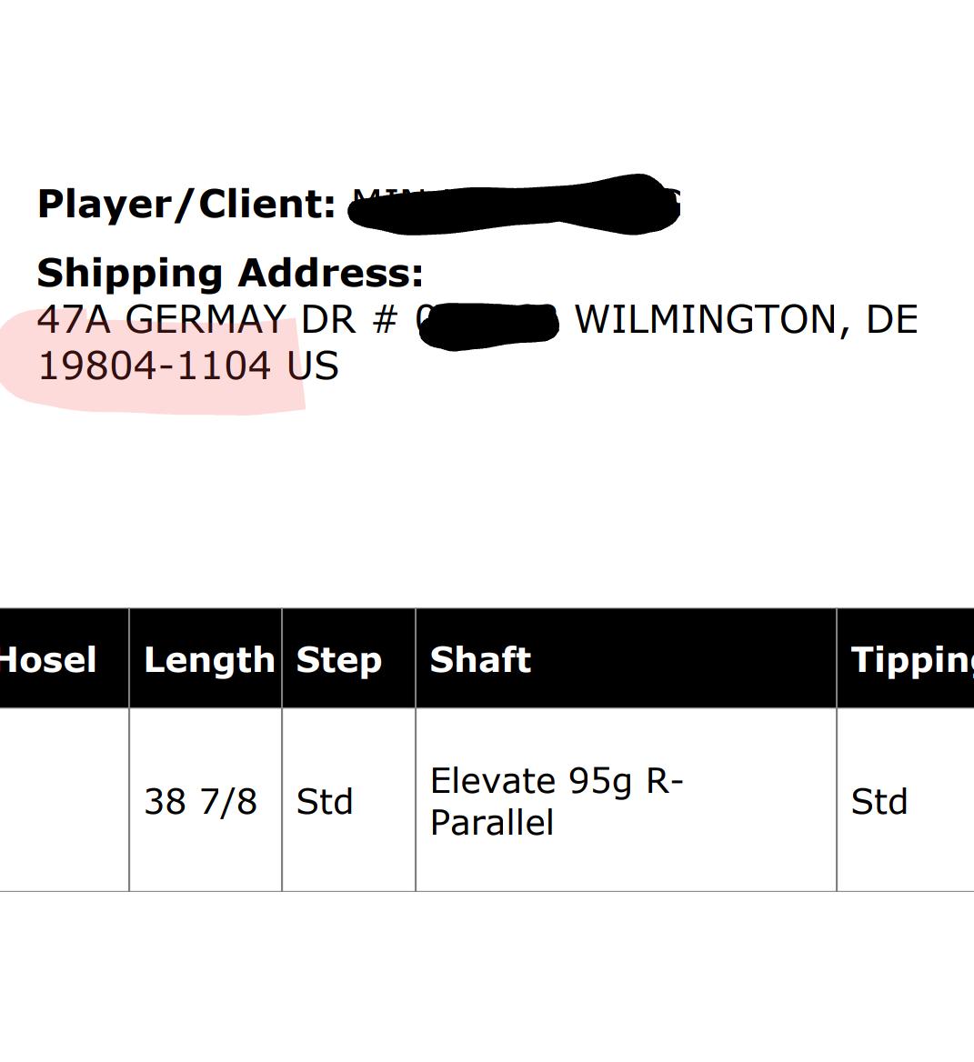Click the GERMAY DR street name

coord(239,320)
